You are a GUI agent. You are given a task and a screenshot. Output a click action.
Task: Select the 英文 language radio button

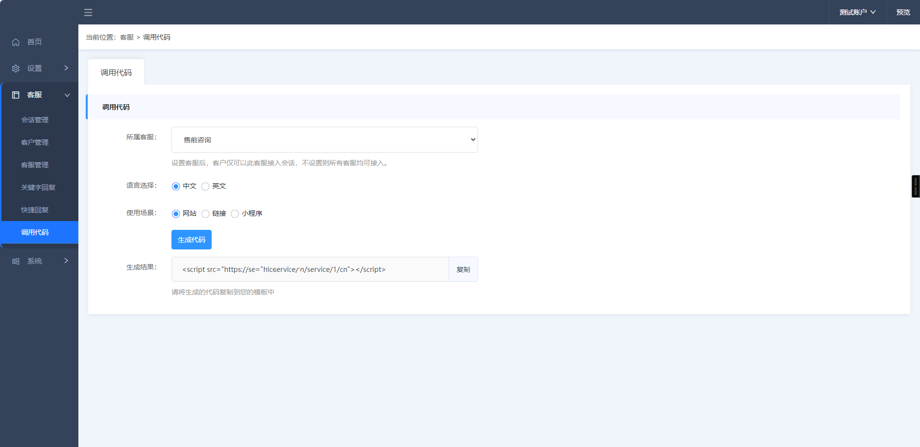(205, 186)
